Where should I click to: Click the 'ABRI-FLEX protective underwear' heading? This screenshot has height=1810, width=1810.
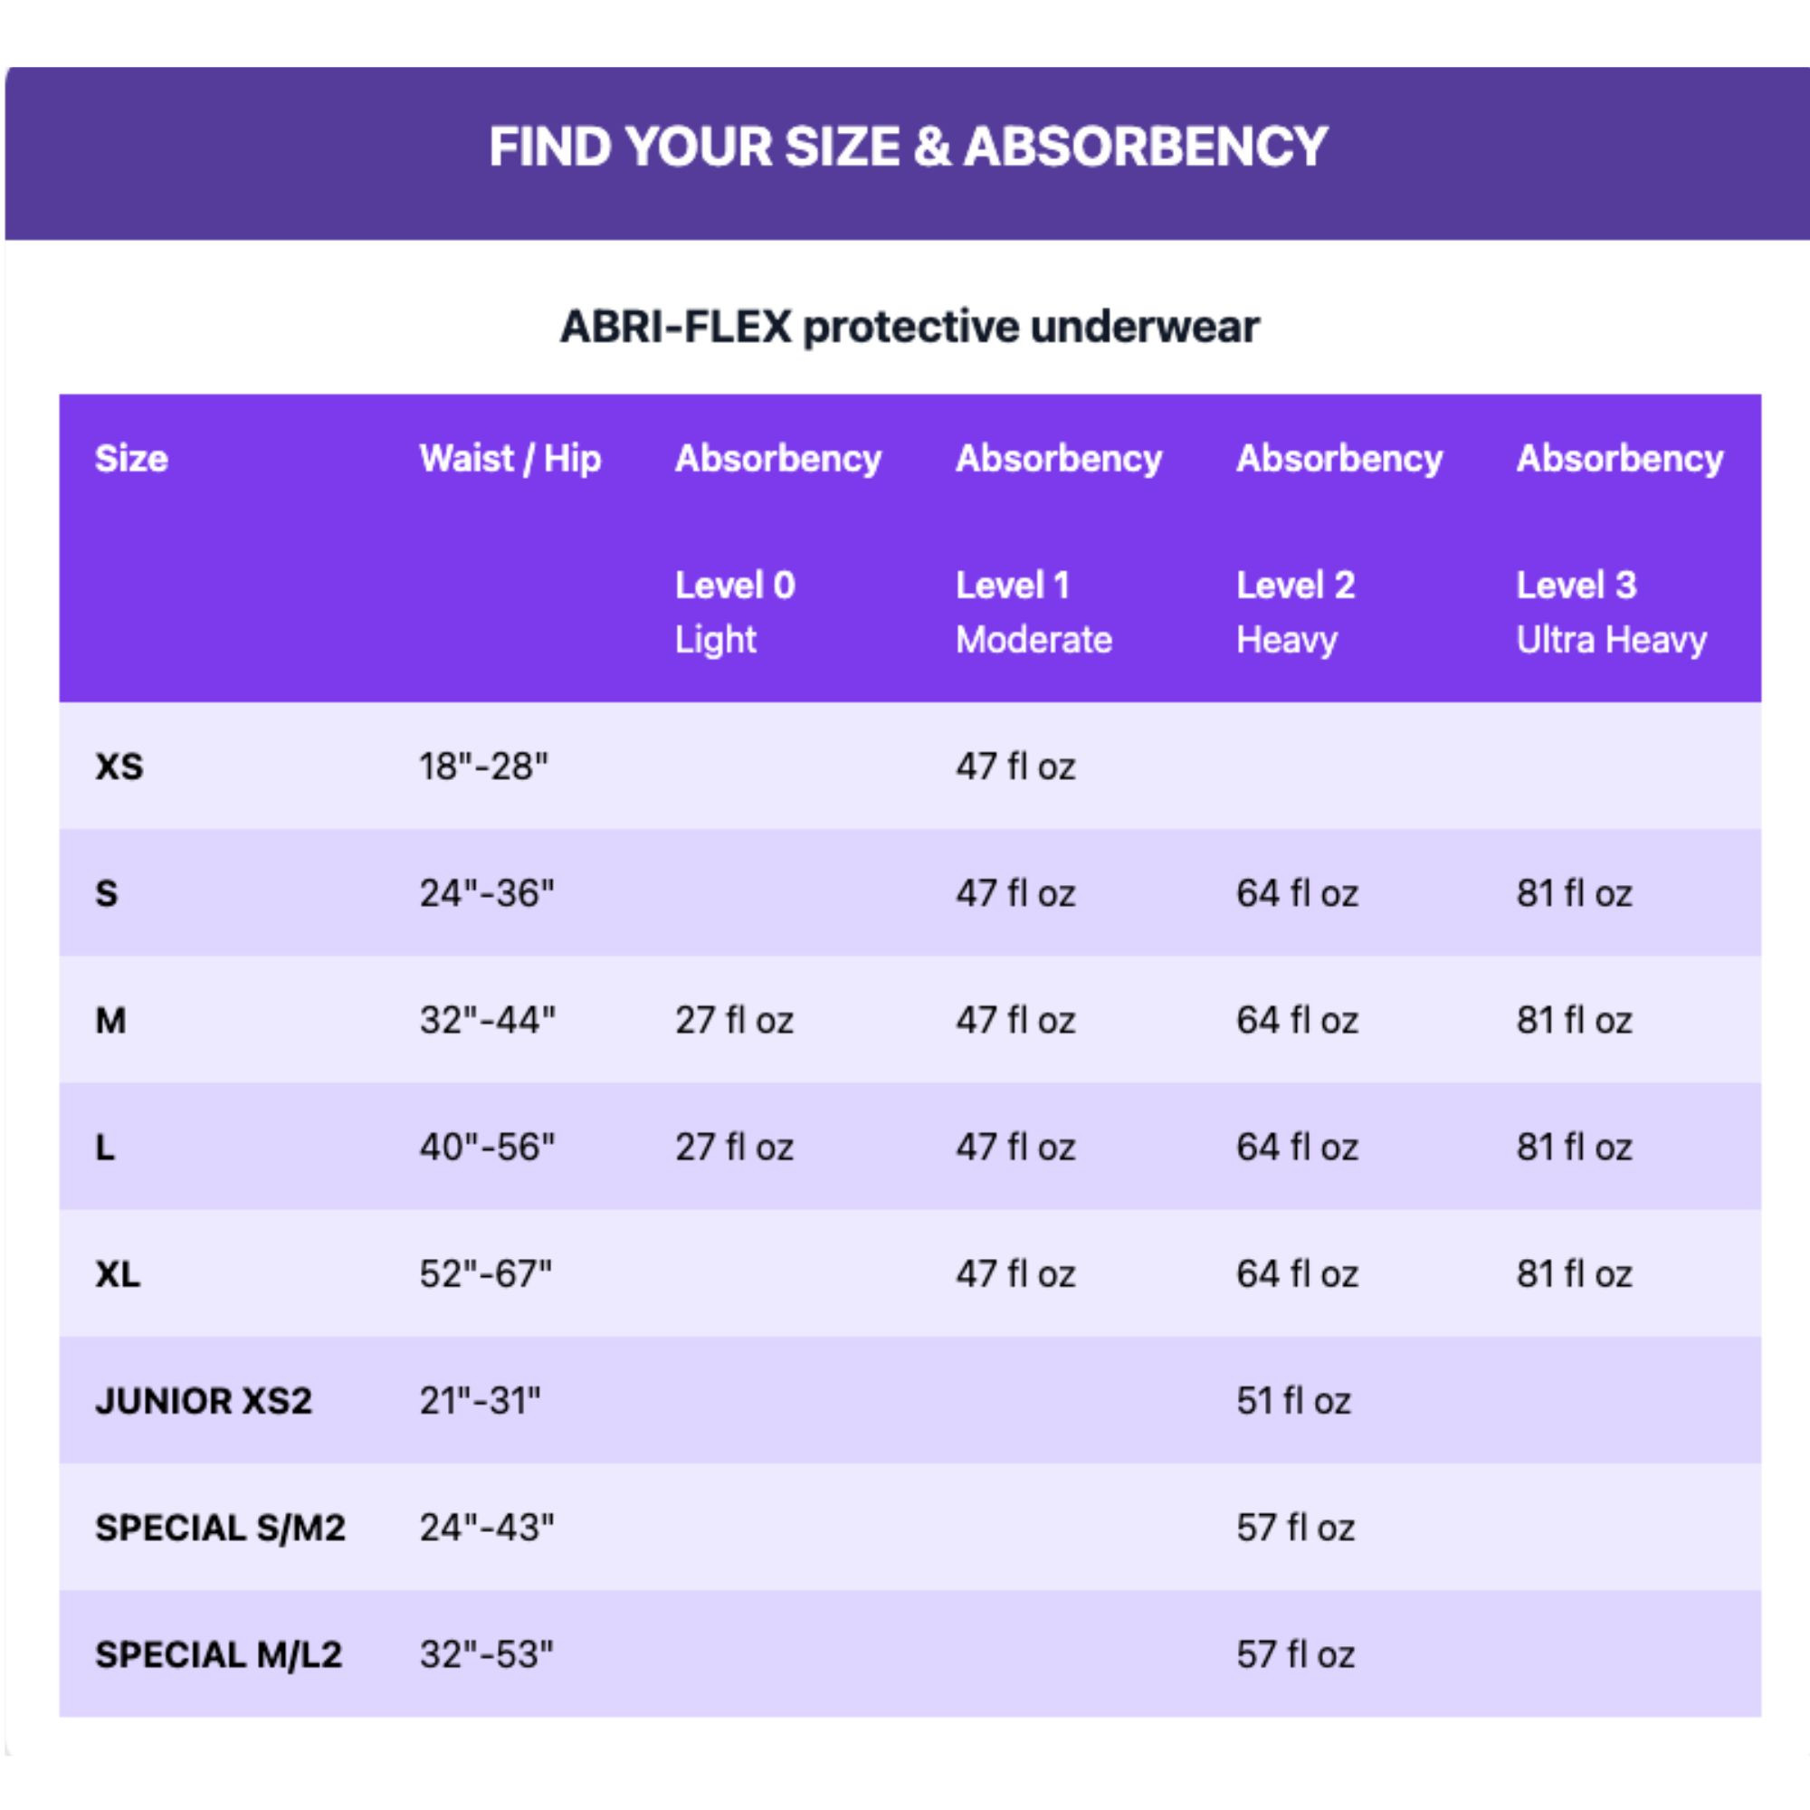(909, 327)
